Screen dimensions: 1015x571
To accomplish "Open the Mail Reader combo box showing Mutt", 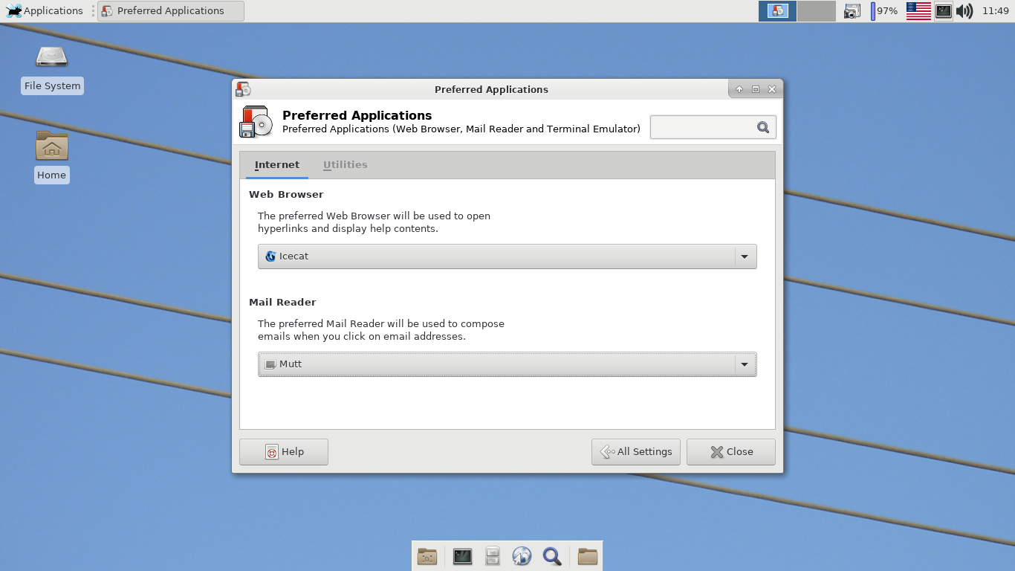I will click(x=507, y=364).
